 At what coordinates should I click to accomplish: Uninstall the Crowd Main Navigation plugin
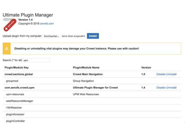[171, 74]
